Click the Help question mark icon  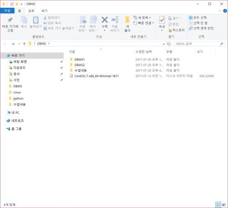click(x=225, y=11)
